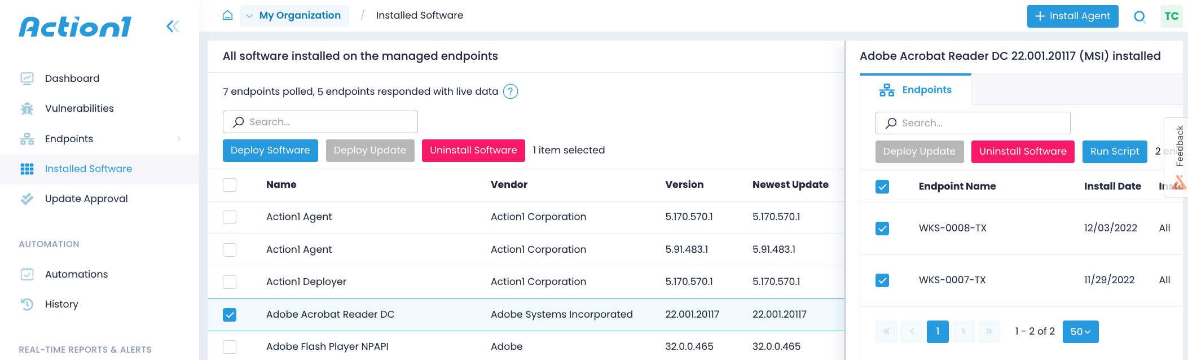Image resolution: width=1188 pixels, height=360 pixels.
Task: Switch to the Endpoints tab
Action: [915, 90]
